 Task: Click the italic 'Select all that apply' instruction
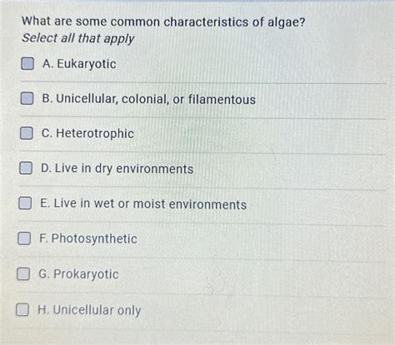point(78,39)
